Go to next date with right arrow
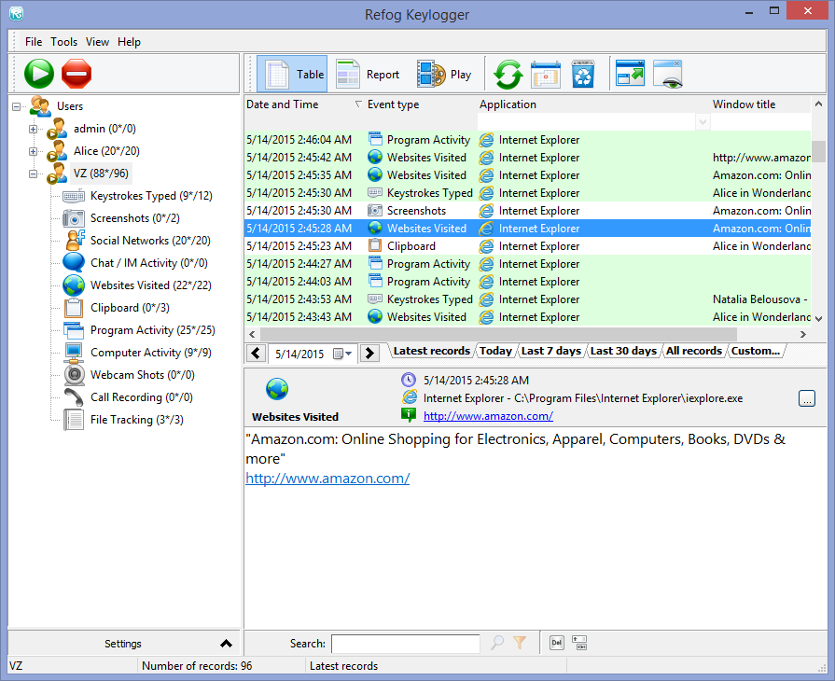The width and height of the screenshot is (835, 681). [x=369, y=353]
